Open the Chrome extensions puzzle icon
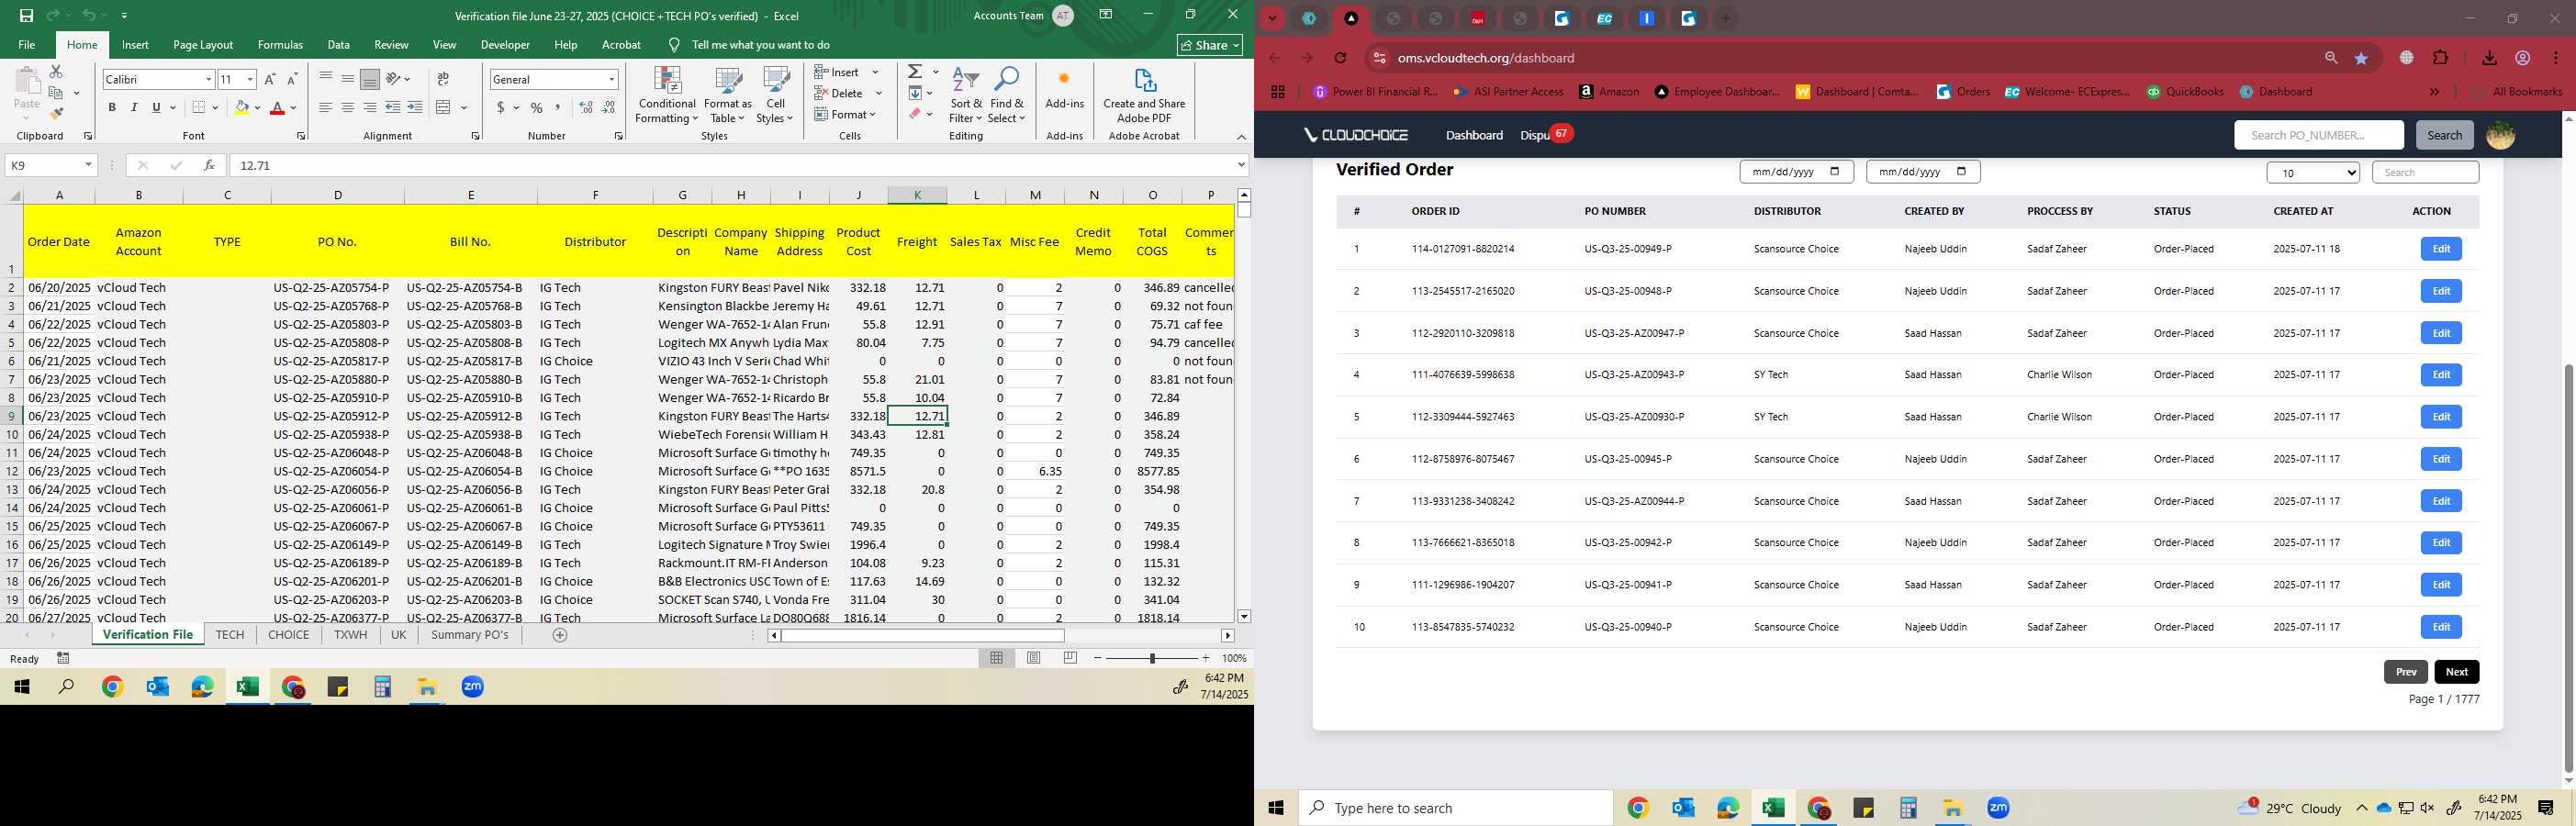 [x=2441, y=58]
